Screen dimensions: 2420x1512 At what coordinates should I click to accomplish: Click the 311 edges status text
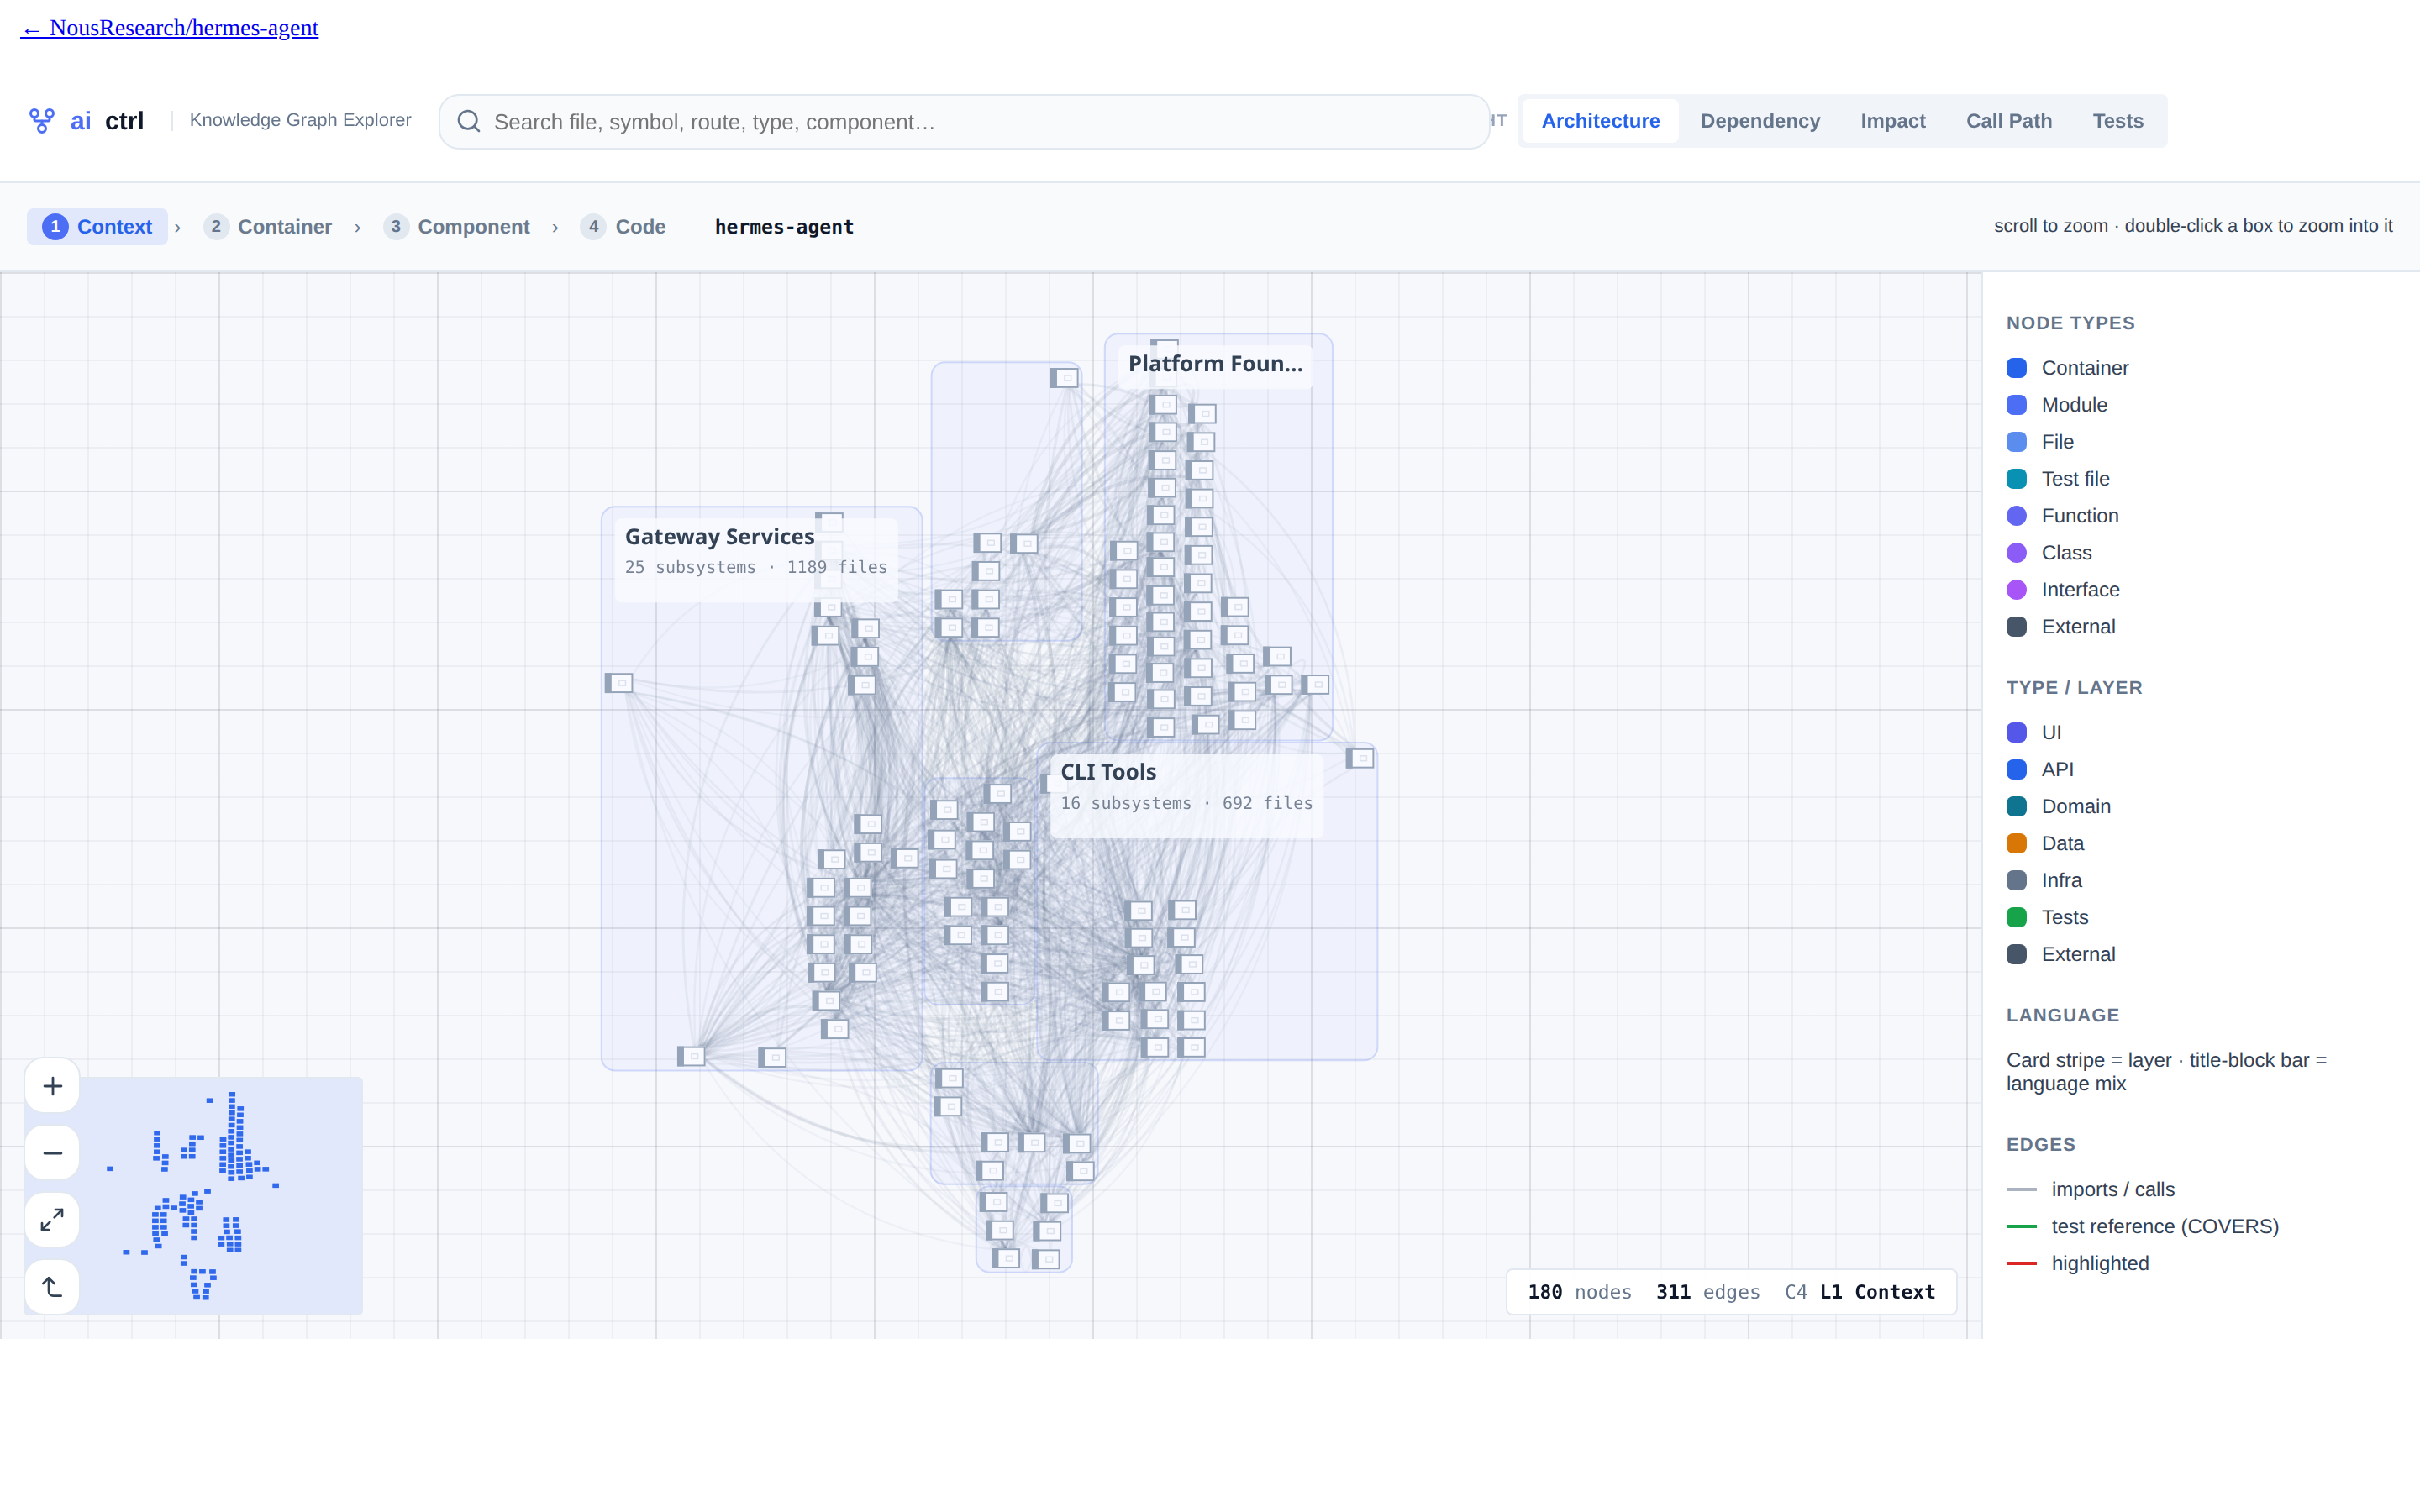(x=1708, y=1292)
